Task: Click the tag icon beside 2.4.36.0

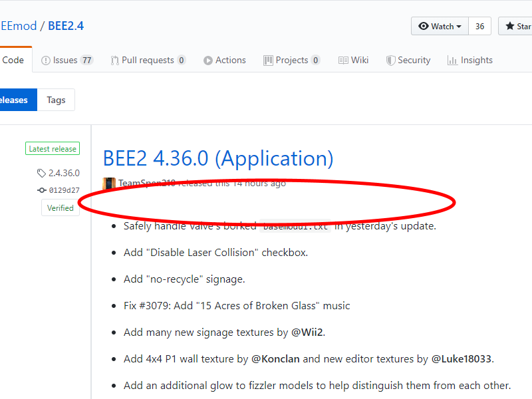Action: point(41,173)
